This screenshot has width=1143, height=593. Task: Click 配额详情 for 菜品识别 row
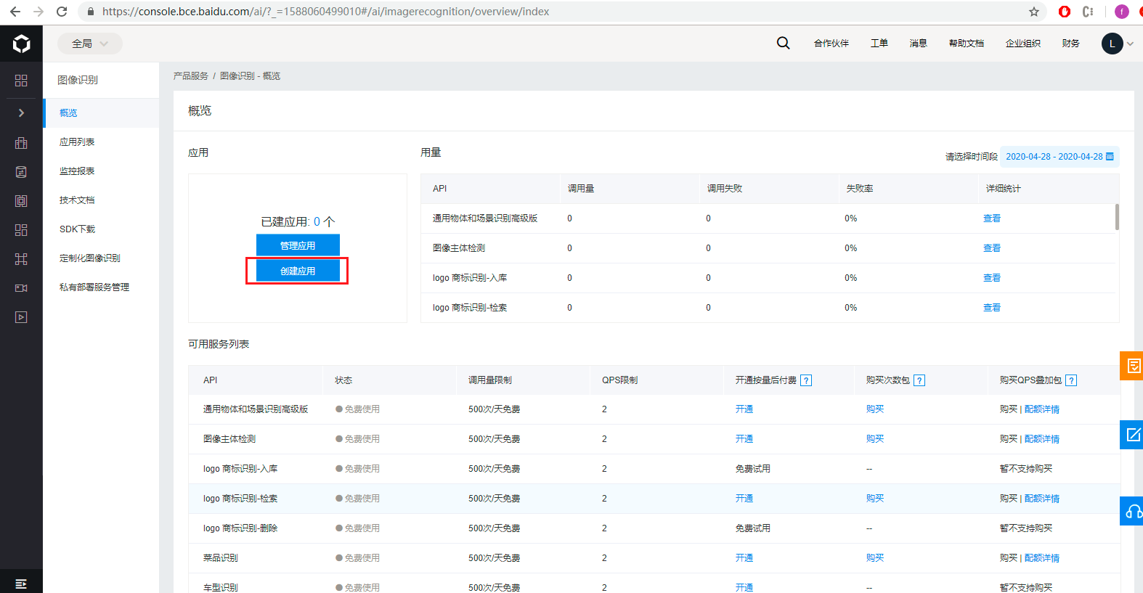1041,558
